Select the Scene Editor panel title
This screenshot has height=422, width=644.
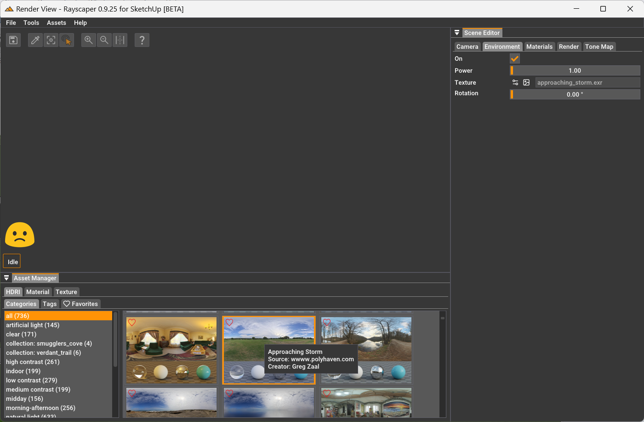[x=482, y=33]
